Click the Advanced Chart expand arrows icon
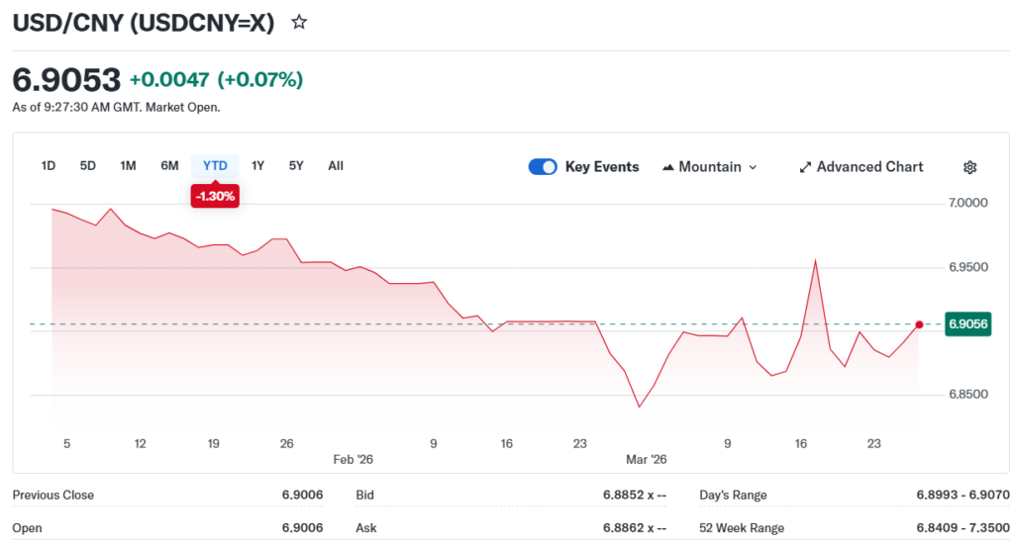1014x543 pixels. pos(805,167)
